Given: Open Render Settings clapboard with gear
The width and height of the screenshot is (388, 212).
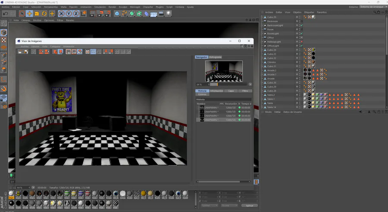Looking at the screenshot, I should point(107,14).
